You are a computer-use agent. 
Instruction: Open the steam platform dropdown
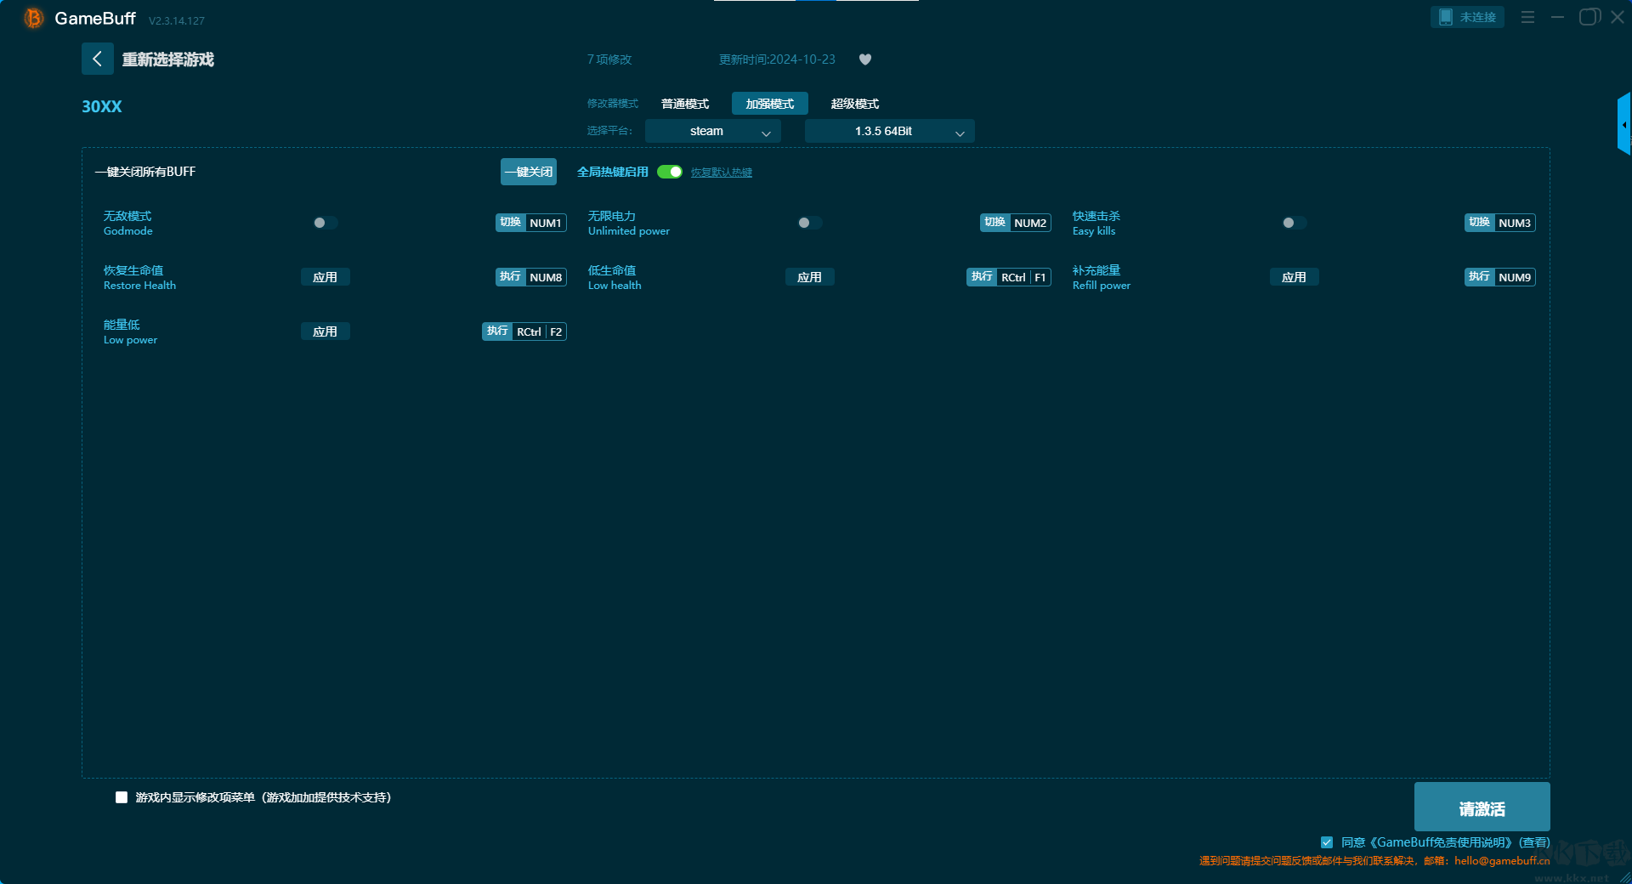(x=712, y=131)
